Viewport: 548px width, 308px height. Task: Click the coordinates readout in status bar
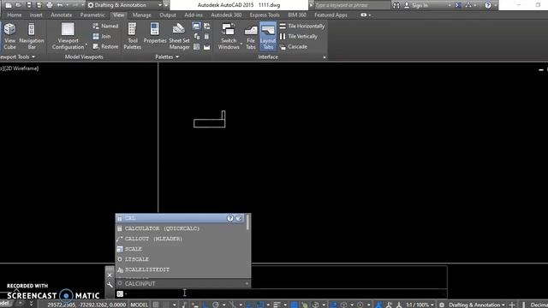pos(86,305)
